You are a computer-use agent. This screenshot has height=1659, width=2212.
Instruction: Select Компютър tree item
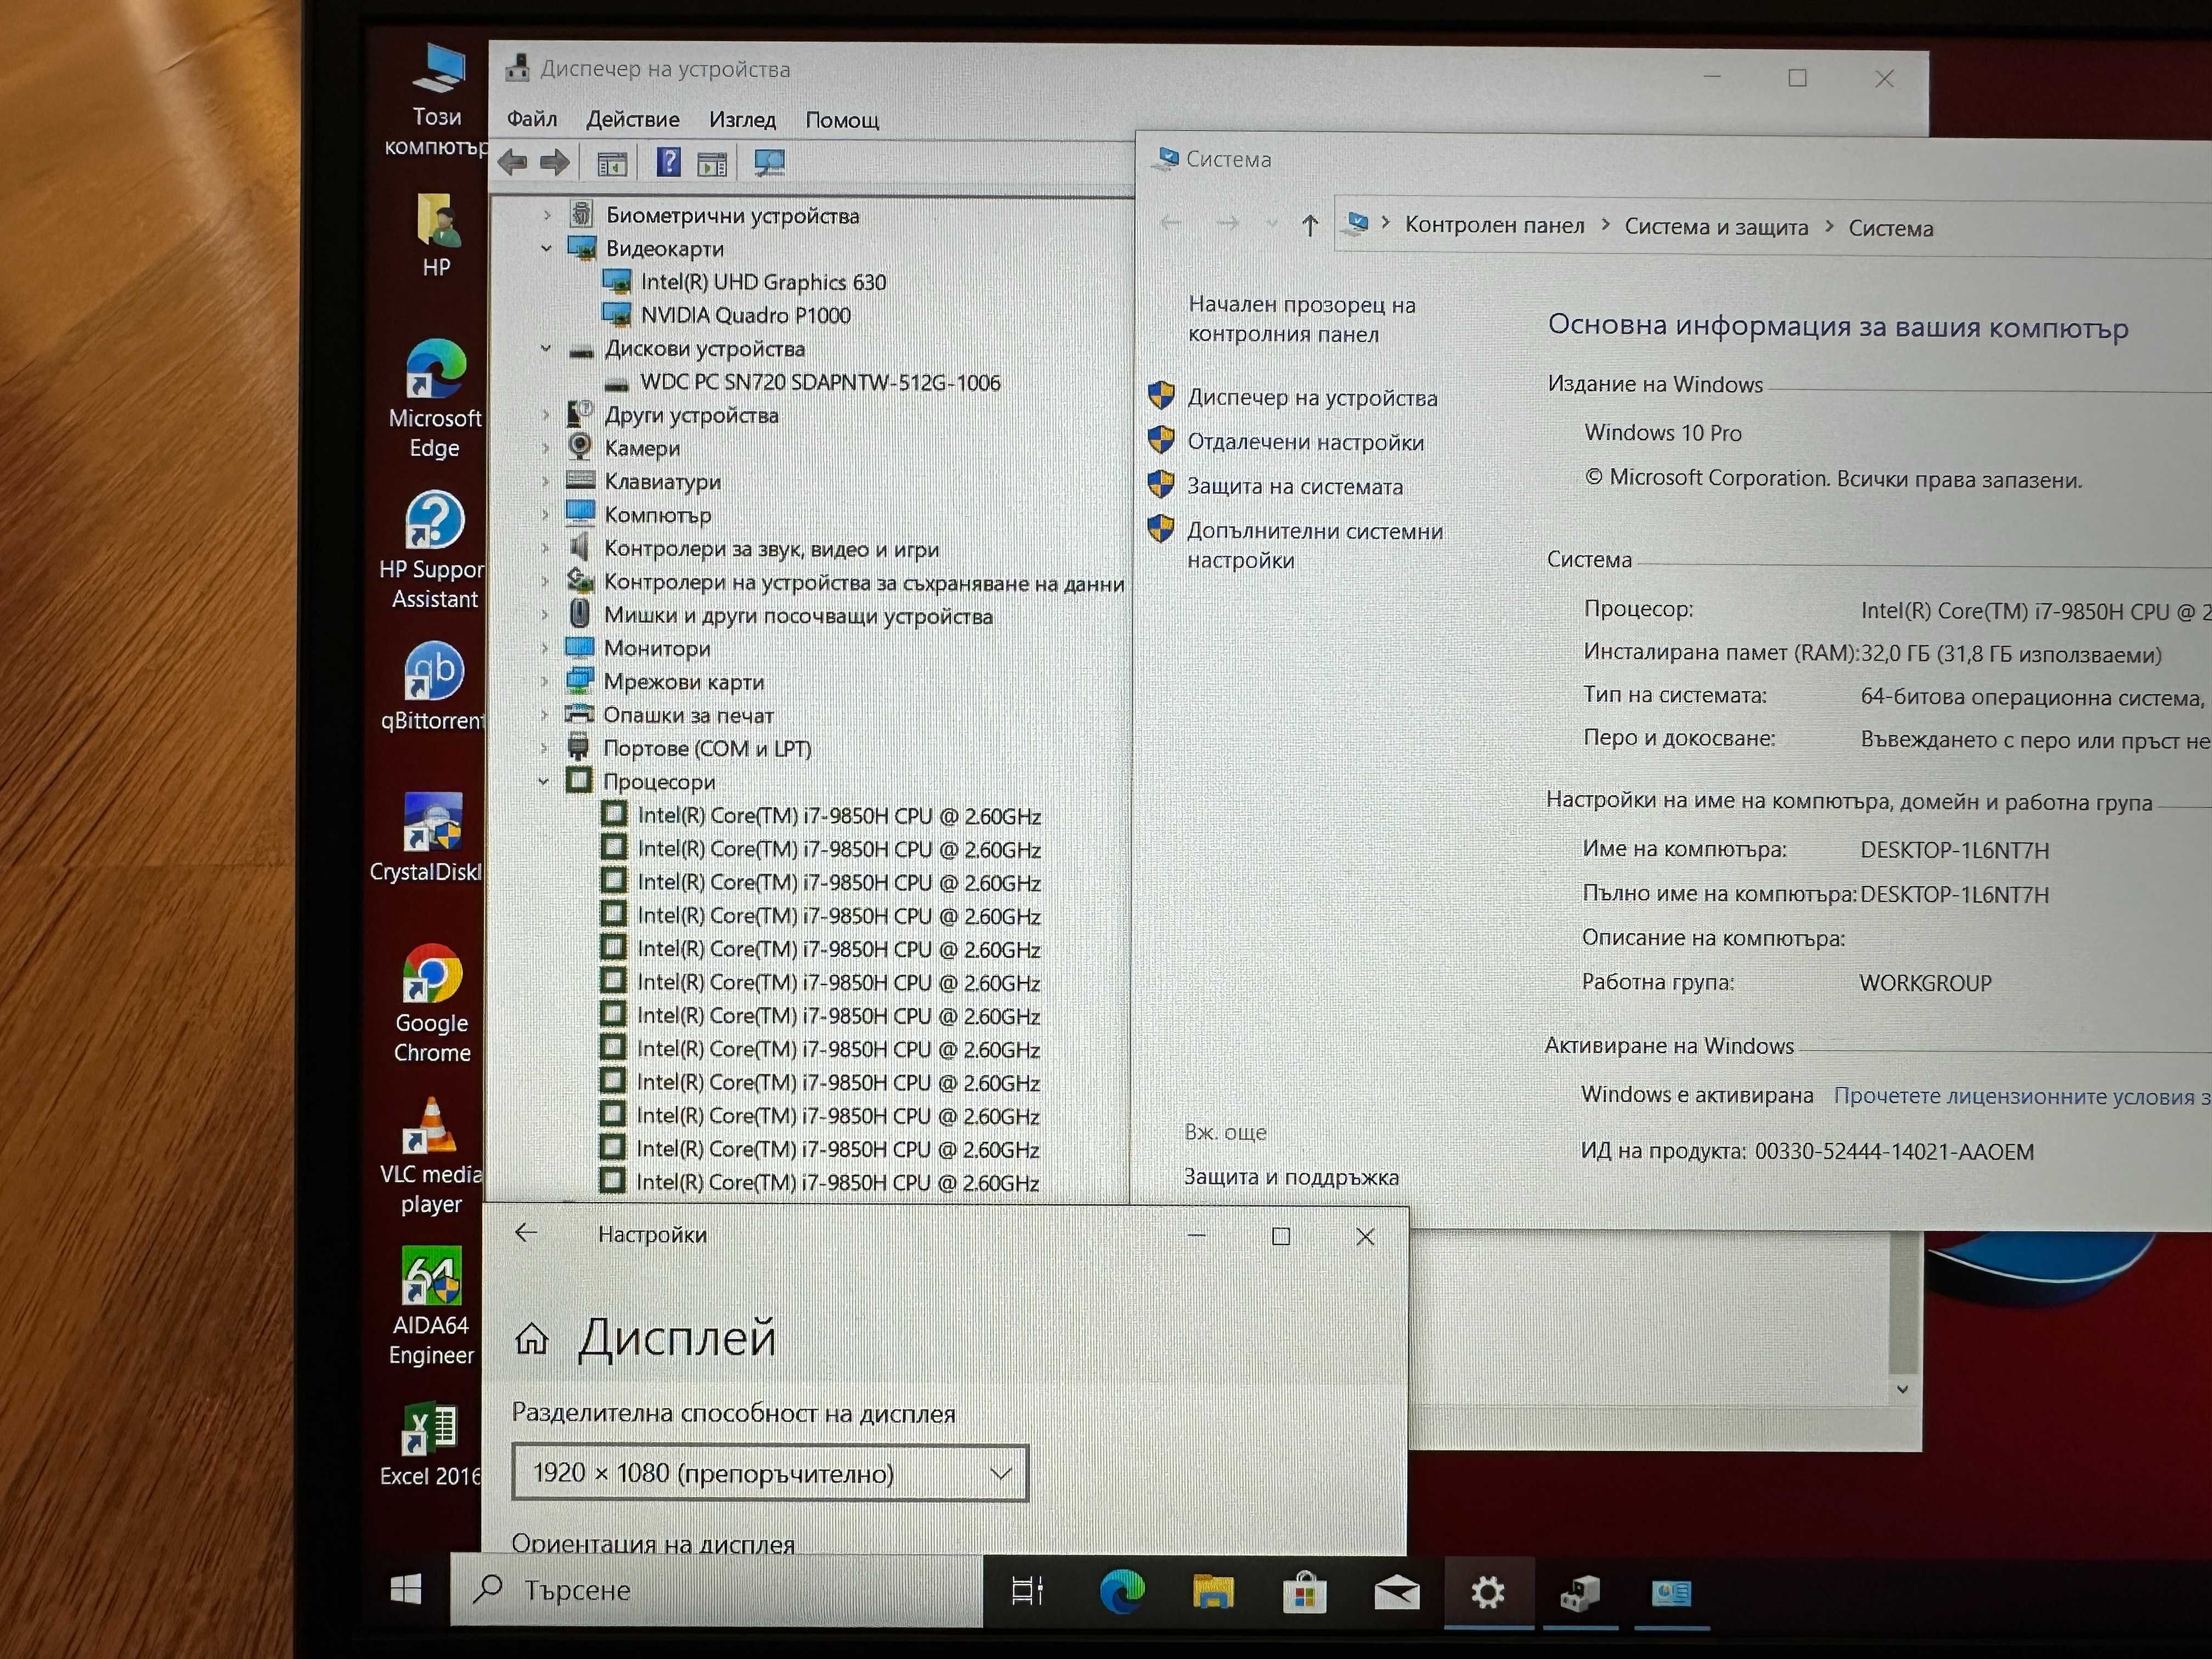[x=657, y=515]
